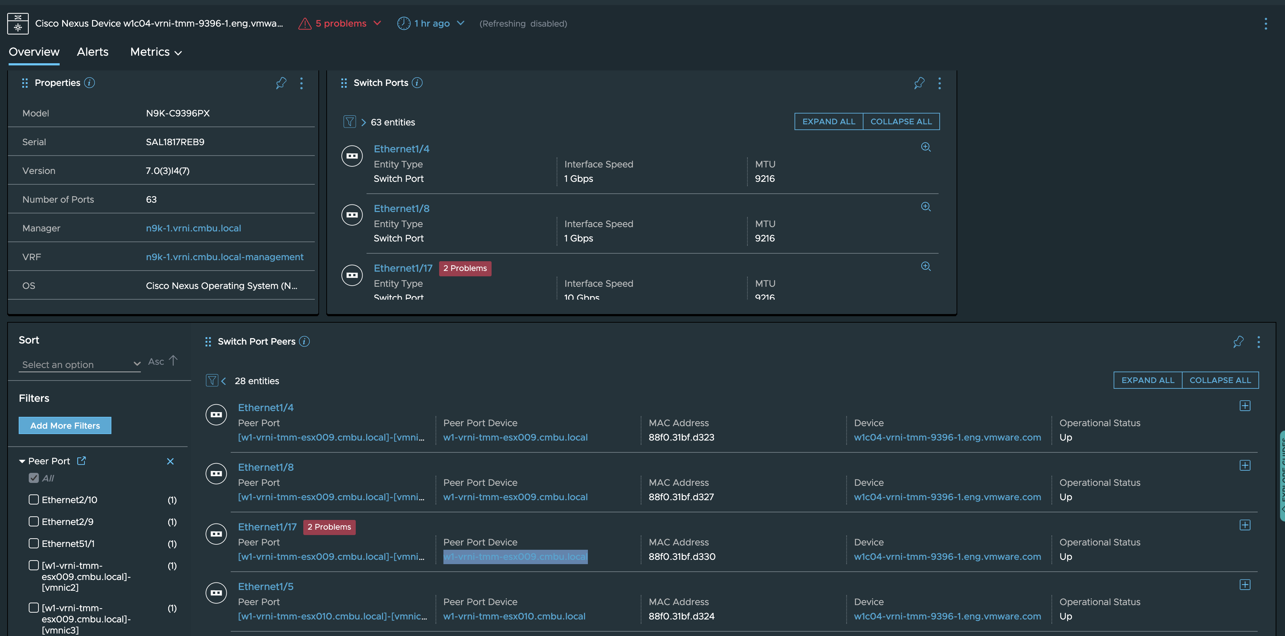This screenshot has width=1285, height=636.
Task: Collapse filter pane chevron by 28 entities
Action: coord(224,381)
